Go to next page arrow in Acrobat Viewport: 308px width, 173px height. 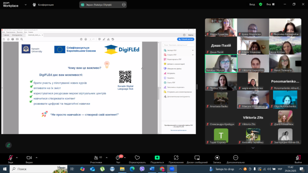(86, 39)
